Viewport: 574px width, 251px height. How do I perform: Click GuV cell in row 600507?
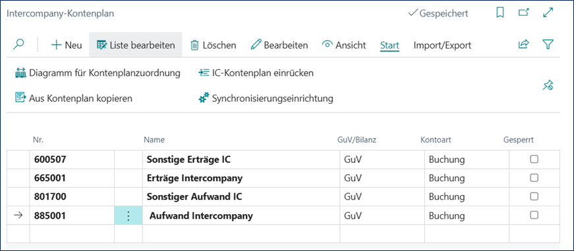(382, 160)
